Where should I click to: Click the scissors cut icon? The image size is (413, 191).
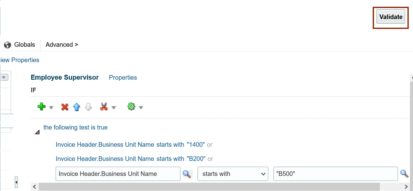point(104,107)
